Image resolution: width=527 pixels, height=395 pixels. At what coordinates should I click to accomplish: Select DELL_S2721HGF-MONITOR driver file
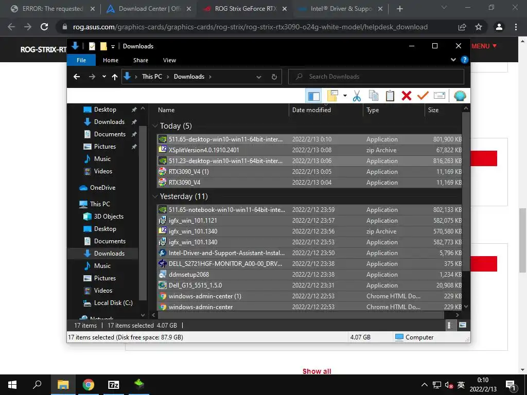point(309,264)
